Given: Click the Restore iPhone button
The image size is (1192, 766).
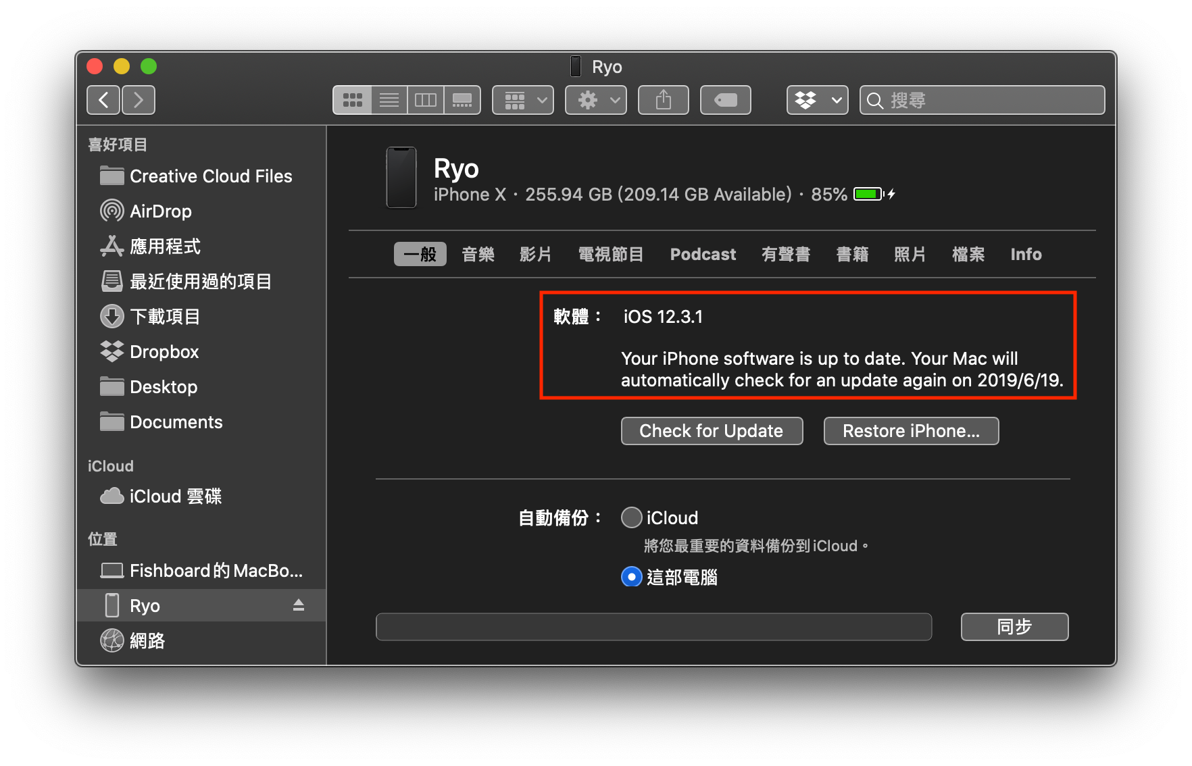Looking at the screenshot, I should [912, 431].
